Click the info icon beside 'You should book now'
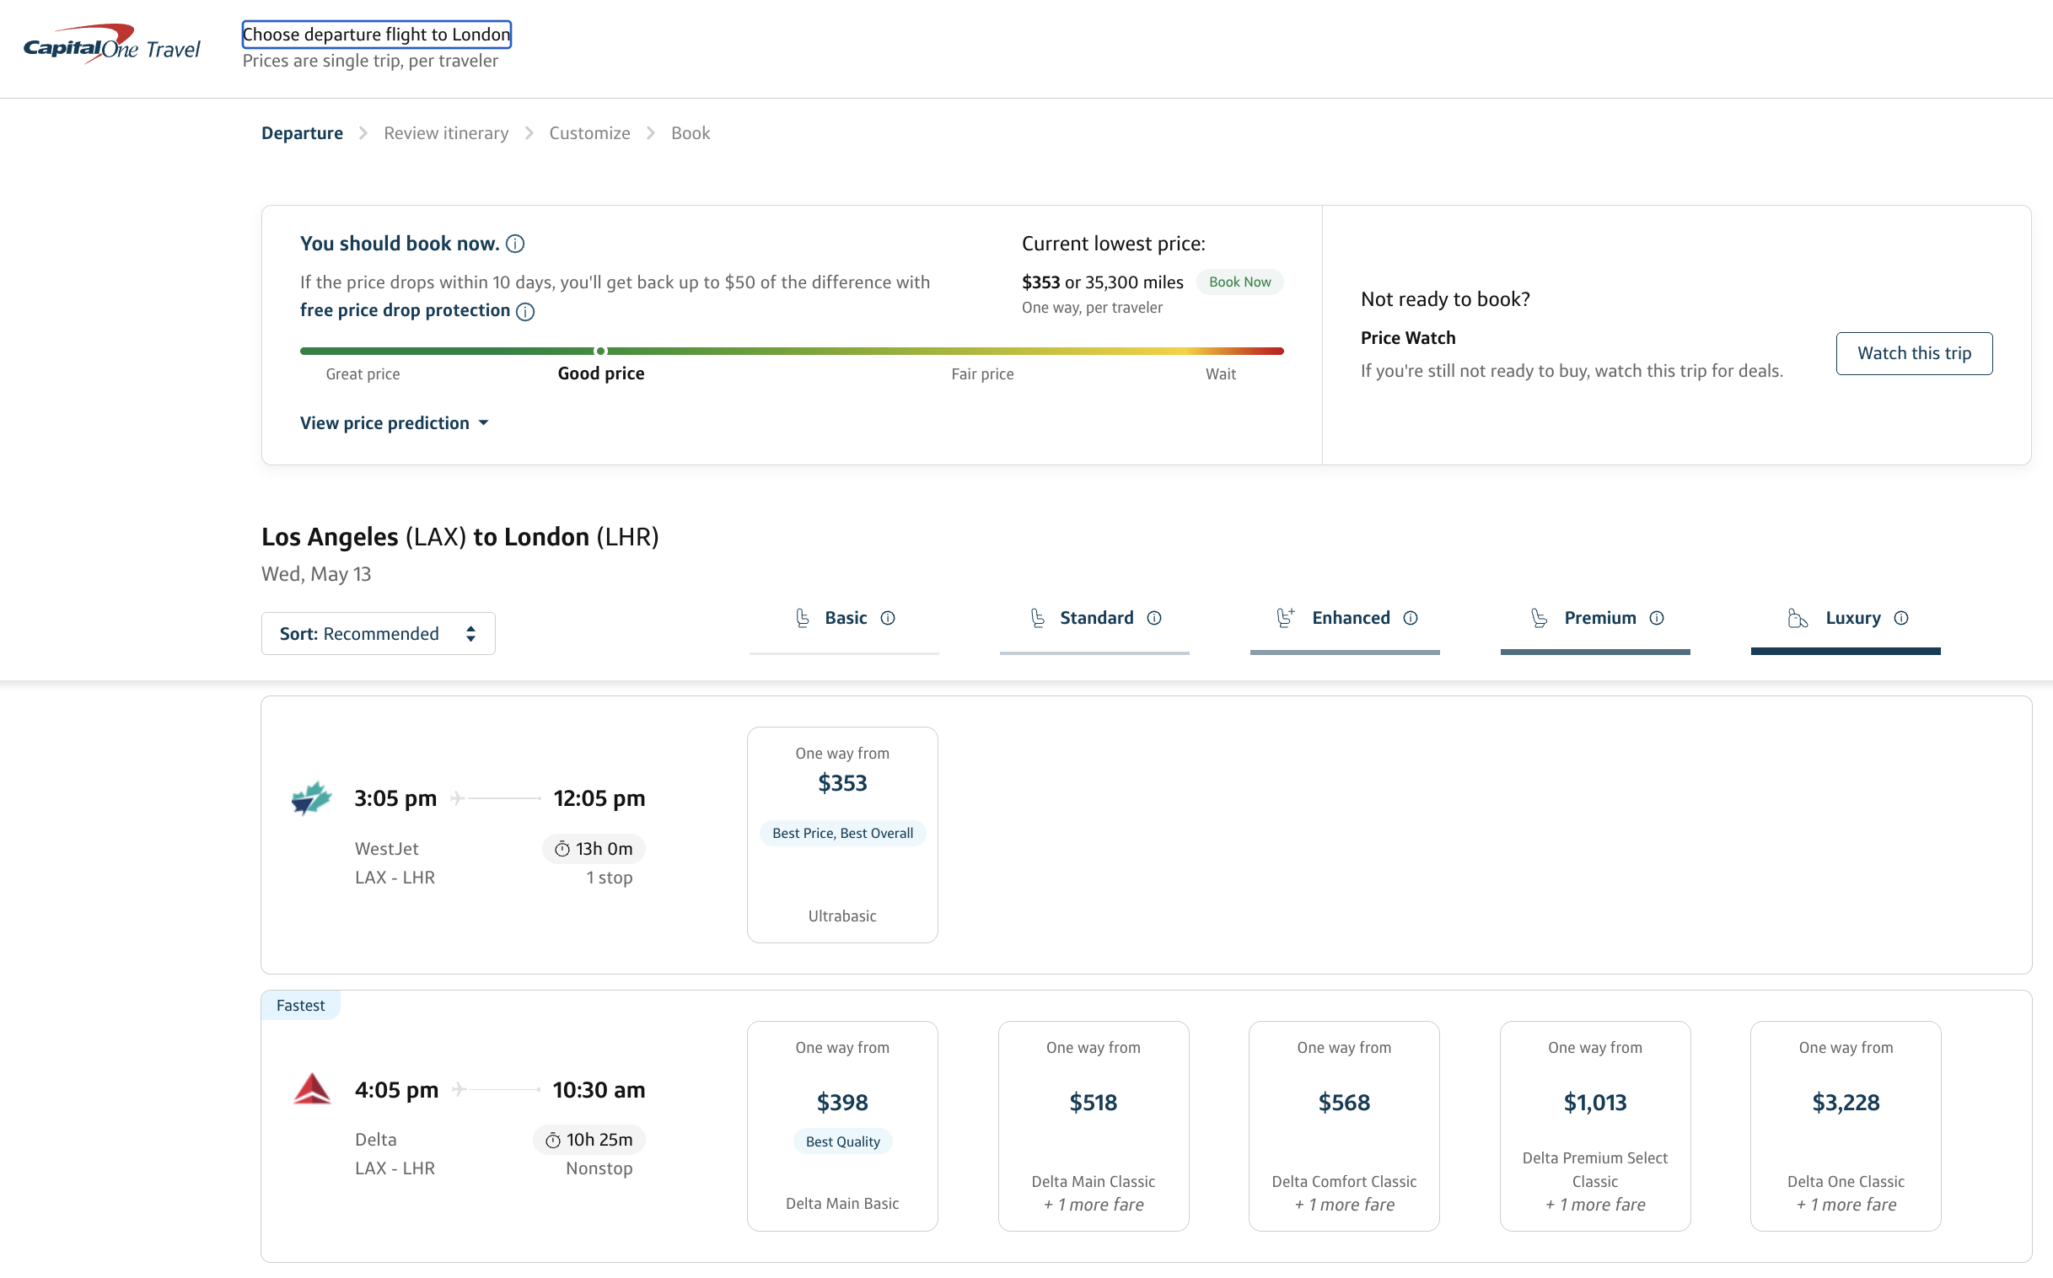2053x1278 pixels. pyautogui.click(x=515, y=244)
